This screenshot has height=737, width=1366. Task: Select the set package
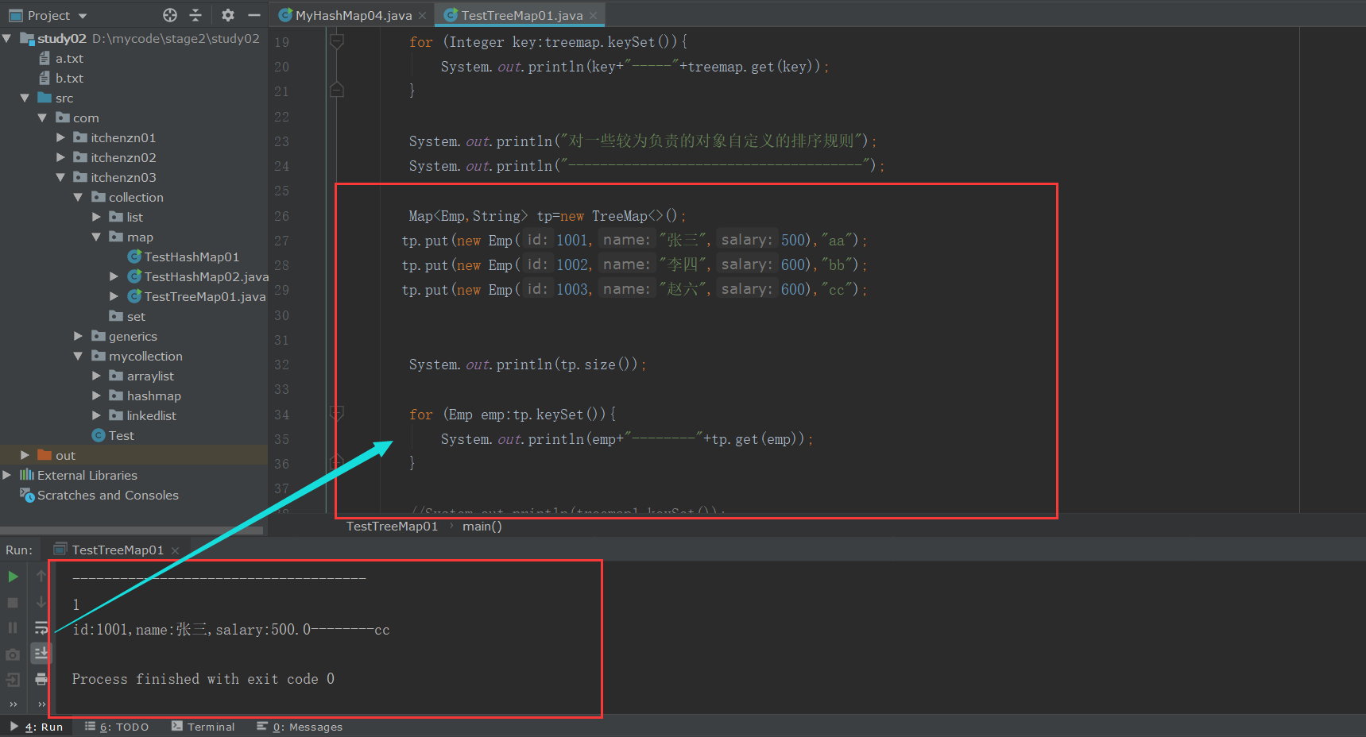[x=135, y=316]
